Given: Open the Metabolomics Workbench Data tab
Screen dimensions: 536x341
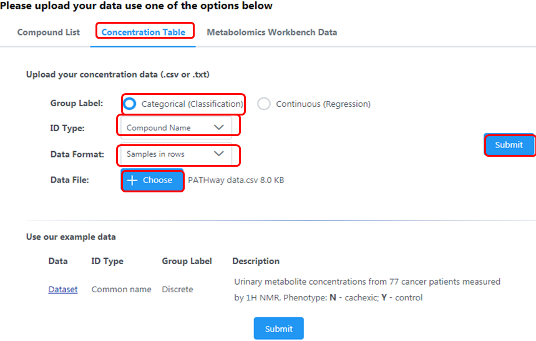Looking at the screenshot, I should tap(272, 32).
